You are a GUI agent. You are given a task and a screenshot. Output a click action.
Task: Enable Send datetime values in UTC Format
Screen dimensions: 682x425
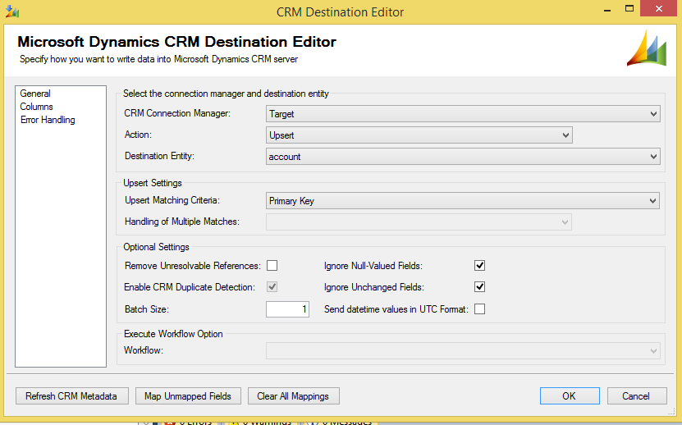(x=479, y=308)
